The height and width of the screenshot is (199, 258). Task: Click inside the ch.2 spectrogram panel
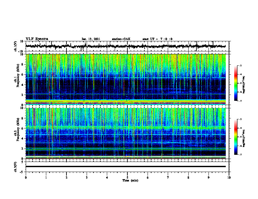coord(125,133)
